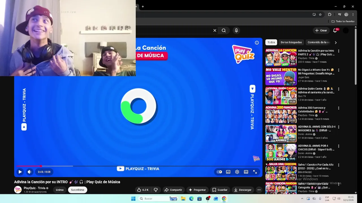Play the paused YouTube video
This screenshot has height=203, width=362.
tap(20, 172)
